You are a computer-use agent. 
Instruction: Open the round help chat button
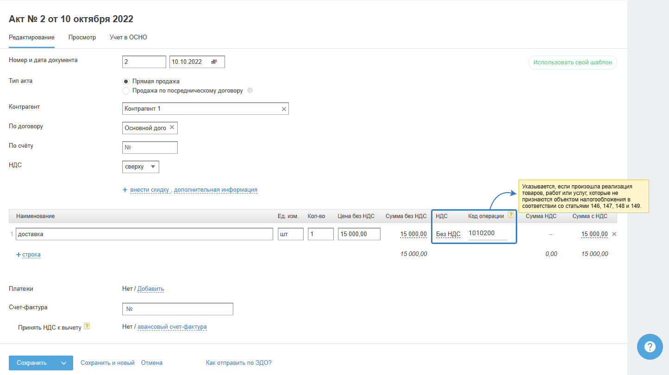tap(650, 346)
